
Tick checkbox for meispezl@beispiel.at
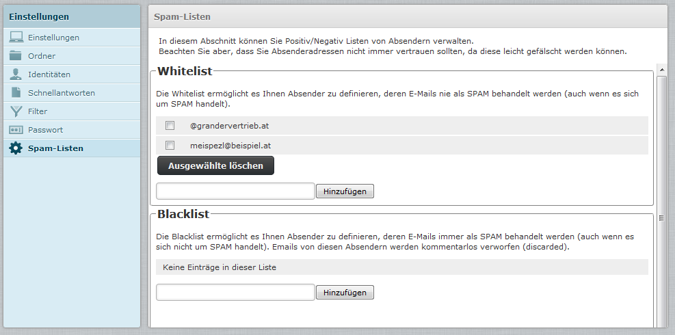(170, 146)
